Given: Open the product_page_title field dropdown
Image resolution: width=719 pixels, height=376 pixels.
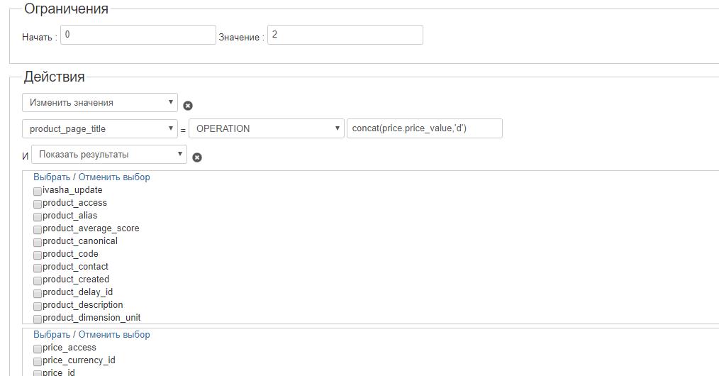Looking at the screenshot, I should click(100, 129).
